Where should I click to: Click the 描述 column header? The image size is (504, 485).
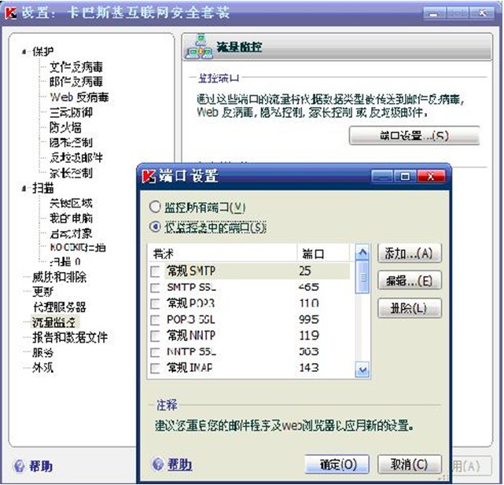[223, 254]
